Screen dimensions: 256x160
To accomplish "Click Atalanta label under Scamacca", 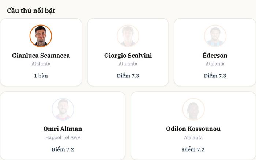I will (41, 64).
